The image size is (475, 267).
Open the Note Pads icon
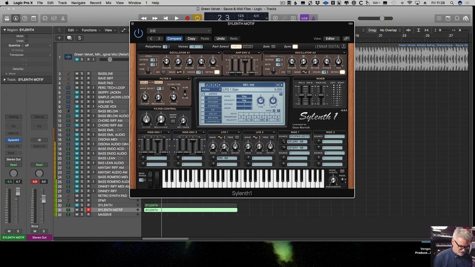tap(448, 18)
